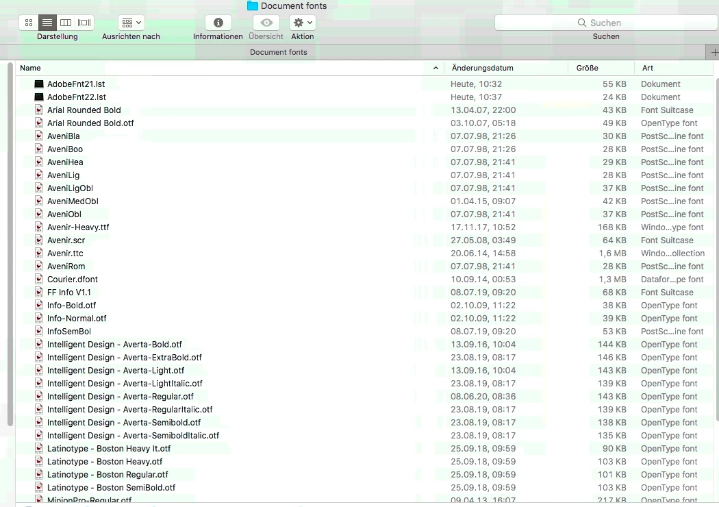Click the Suchen search field
This screenshot has width=719, height=507.
[606, 23]
